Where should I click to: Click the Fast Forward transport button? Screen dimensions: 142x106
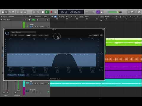pyautogui.click(x=38, y=12)
